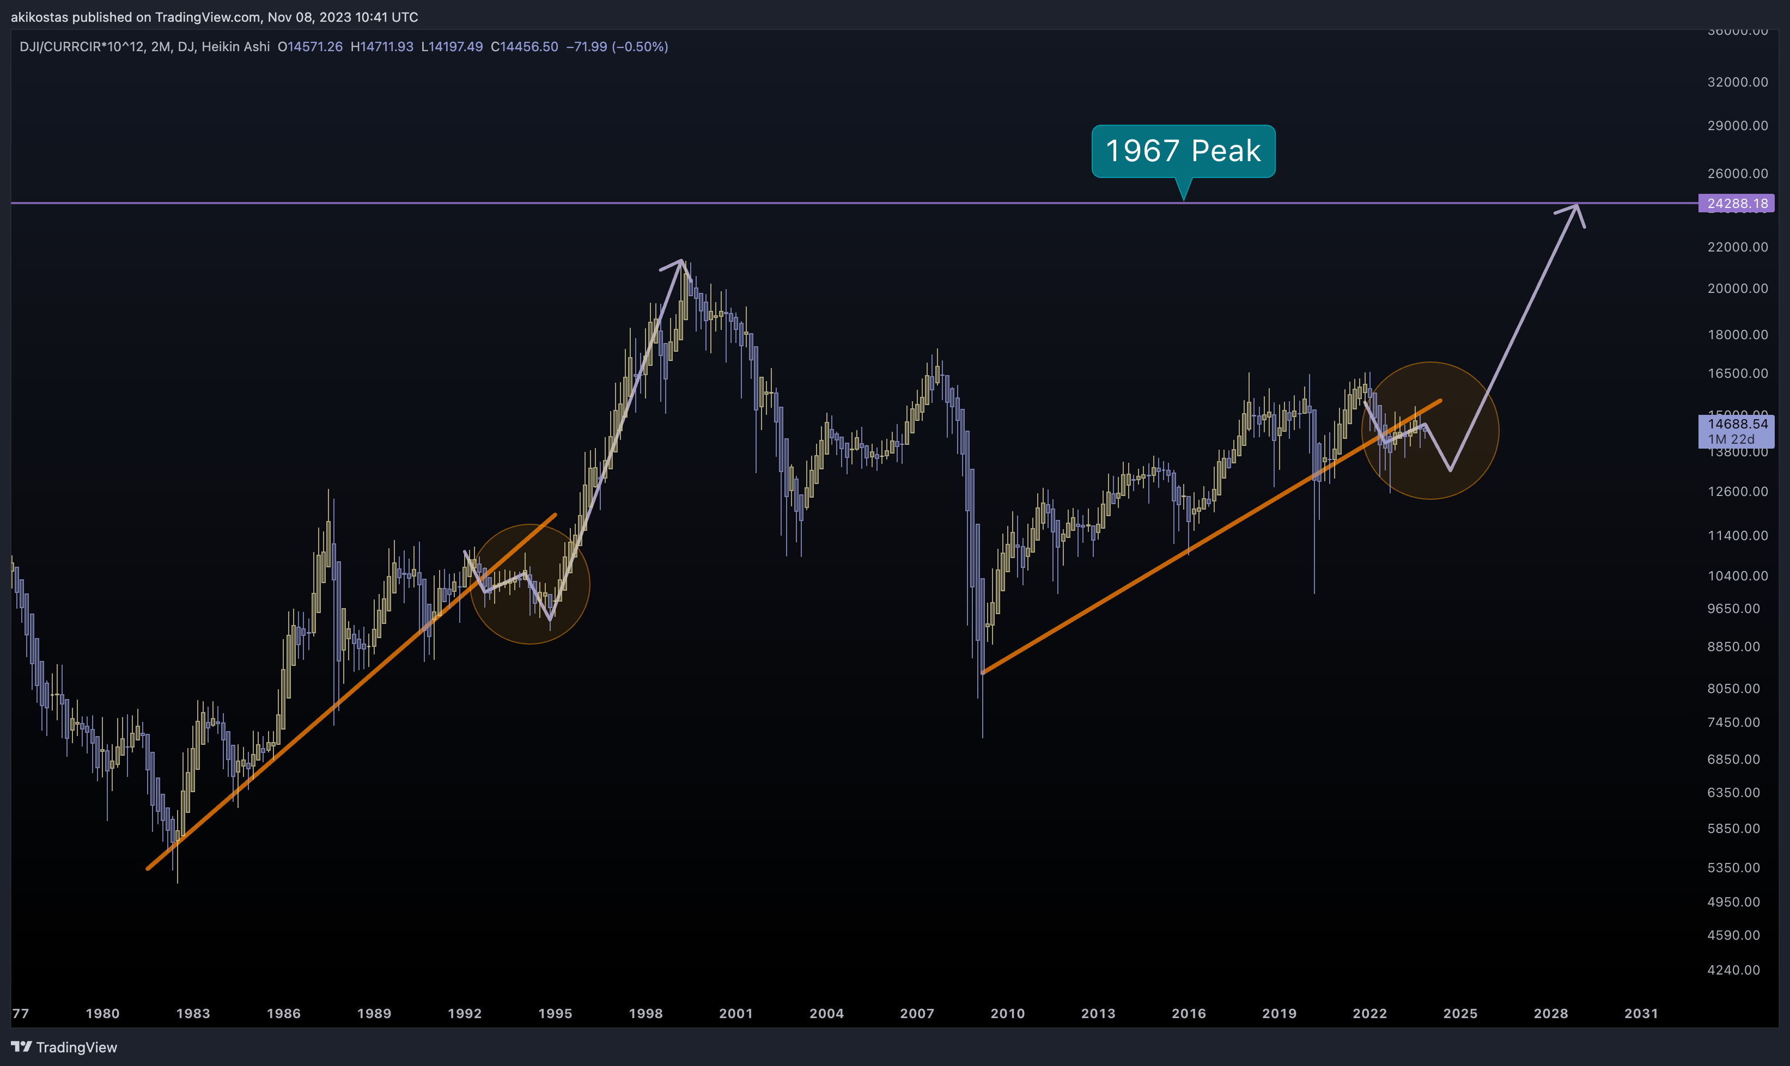Click the close value C14456.50

[524, 47]
